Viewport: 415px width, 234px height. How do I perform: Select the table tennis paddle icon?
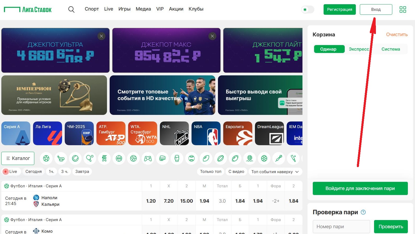point(90,158)
